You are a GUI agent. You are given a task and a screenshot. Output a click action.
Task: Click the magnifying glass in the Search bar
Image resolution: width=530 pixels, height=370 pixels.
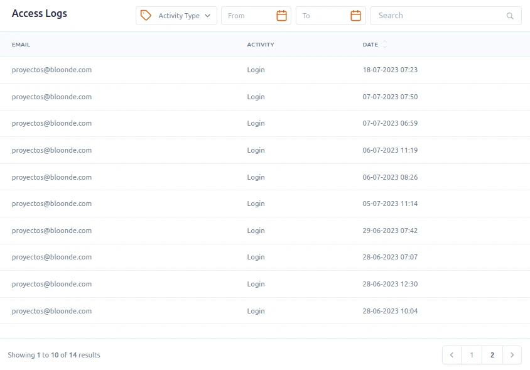click(x=510, y=16)
